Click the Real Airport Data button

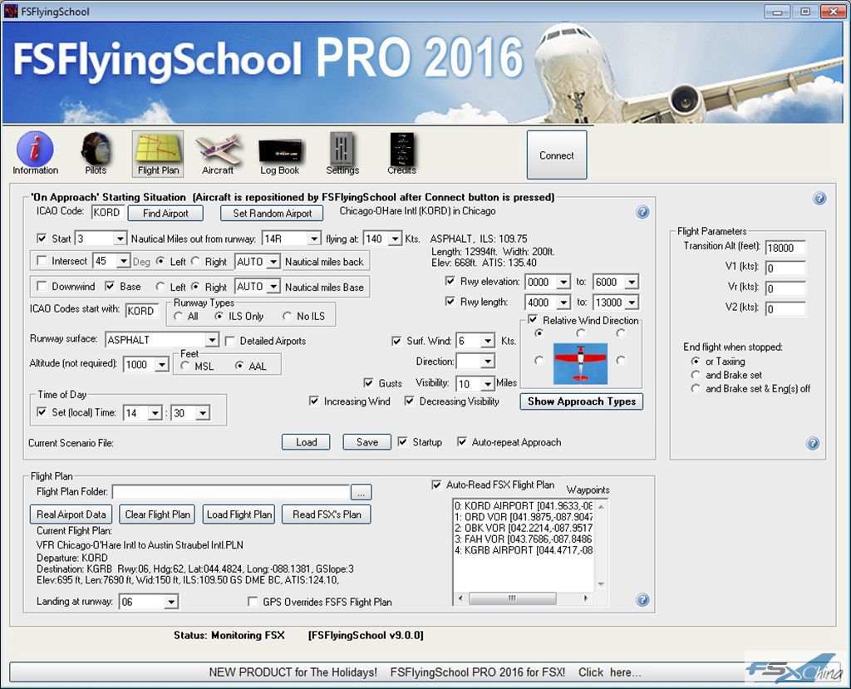click(x=71, y=514)
